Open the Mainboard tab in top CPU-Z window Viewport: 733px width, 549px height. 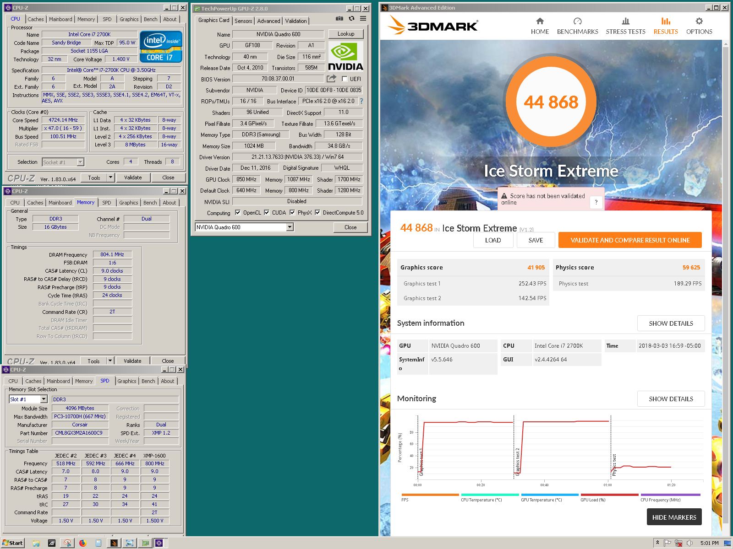[x=60, y=19]
